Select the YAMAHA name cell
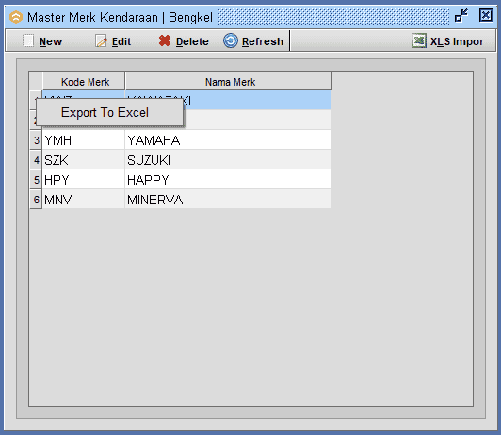Image resolution: width=501 pixels, height=435 pixels. click(228, 140)
